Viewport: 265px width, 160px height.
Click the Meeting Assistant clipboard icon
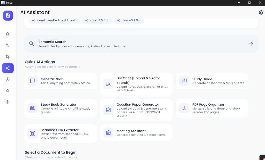click(x=108, y=133)
